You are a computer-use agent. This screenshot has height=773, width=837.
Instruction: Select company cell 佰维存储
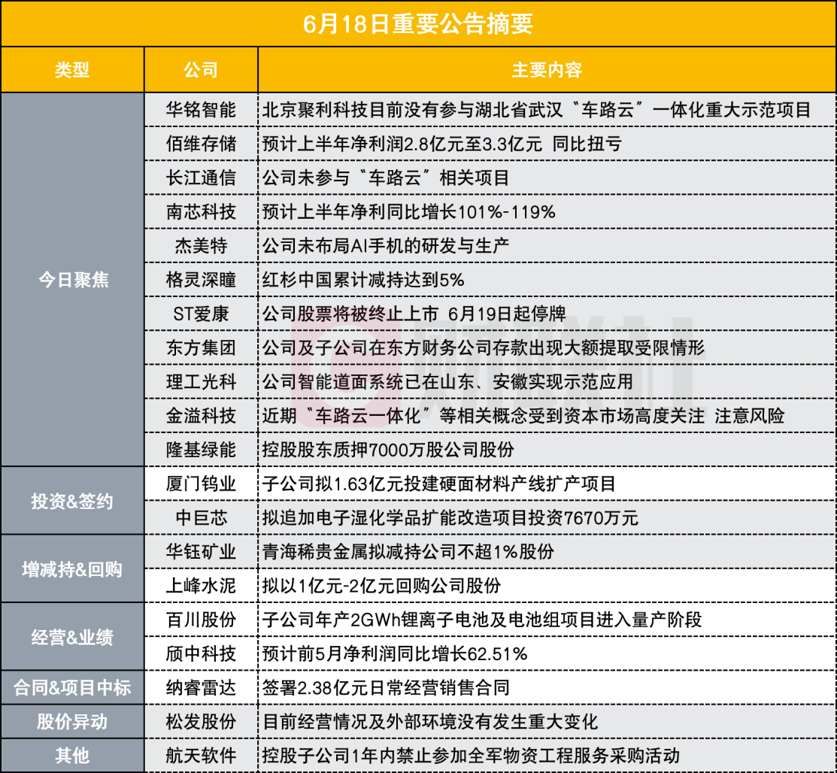tap(202, 144)
